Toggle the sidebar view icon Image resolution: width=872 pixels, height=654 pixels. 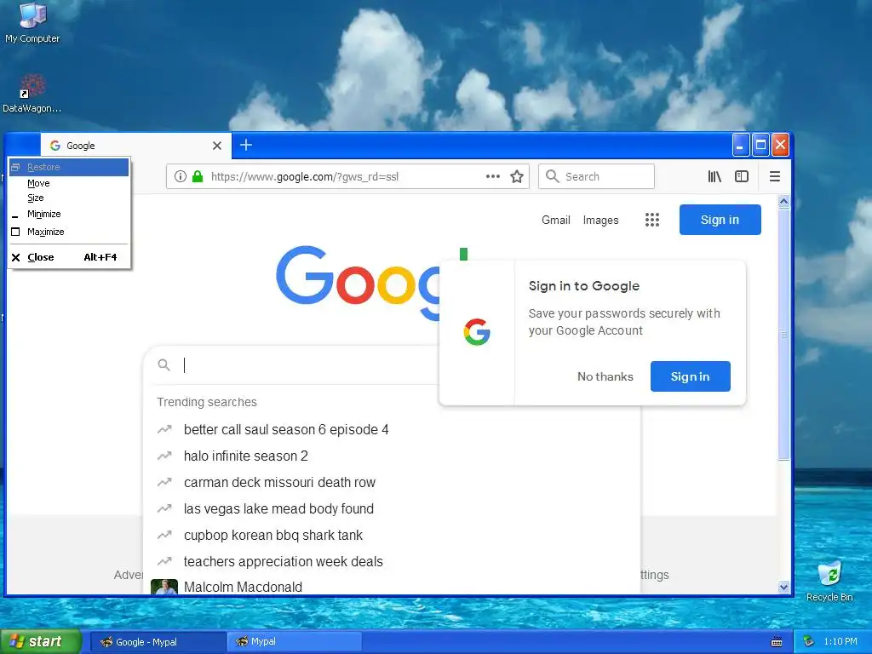point(742,177)
